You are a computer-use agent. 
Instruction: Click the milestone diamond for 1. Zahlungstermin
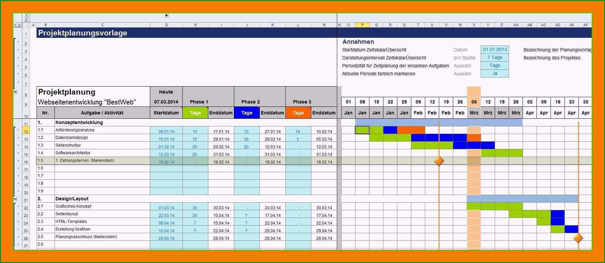(x=439, y=161)
